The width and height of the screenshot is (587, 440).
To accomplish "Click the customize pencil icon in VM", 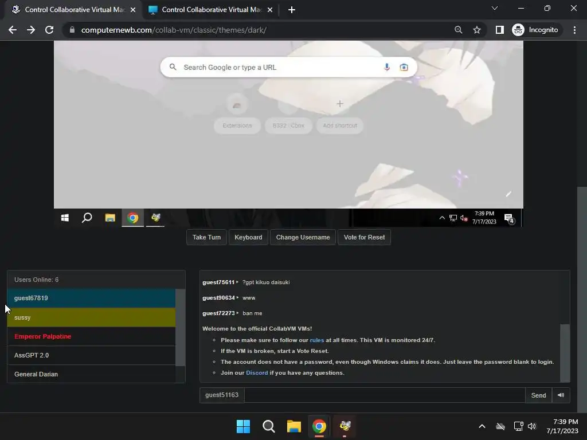I will [508, 194].
